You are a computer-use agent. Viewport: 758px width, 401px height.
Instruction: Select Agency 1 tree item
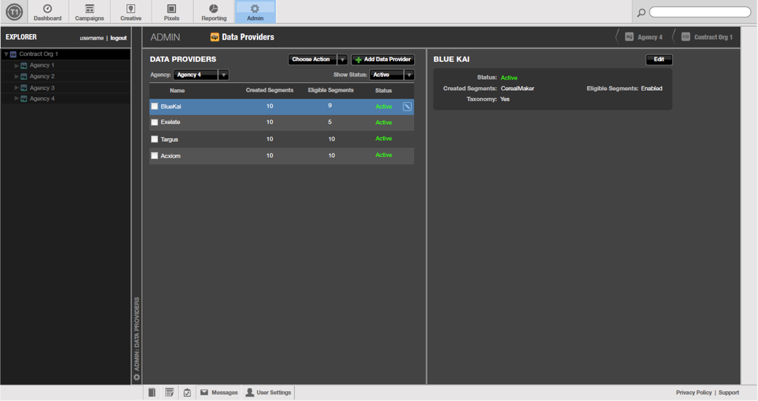42,65
